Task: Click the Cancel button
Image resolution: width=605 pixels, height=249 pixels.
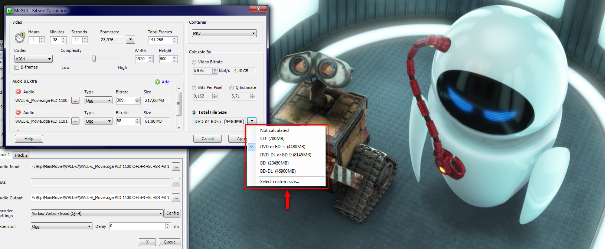Action: point(207,139)
